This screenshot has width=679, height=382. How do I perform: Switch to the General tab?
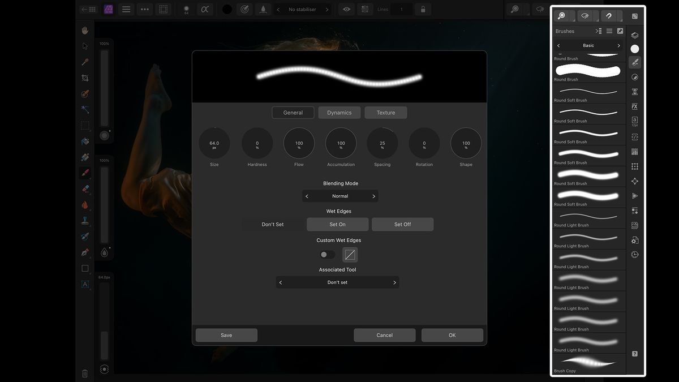[293, 112]
